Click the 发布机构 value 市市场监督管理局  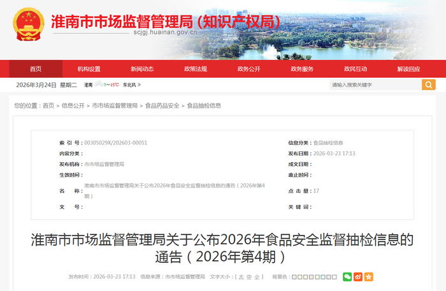(x=104, y=164)
